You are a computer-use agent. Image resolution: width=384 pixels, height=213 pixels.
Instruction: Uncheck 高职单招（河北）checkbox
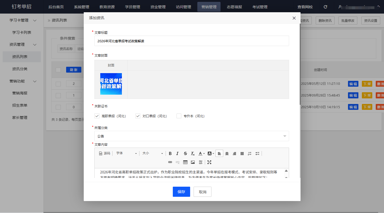point(97,116)
